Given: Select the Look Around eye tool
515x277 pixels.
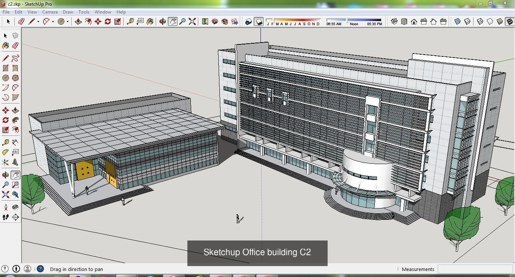Looking at the screenshot, I should click(x=15, y=207).
